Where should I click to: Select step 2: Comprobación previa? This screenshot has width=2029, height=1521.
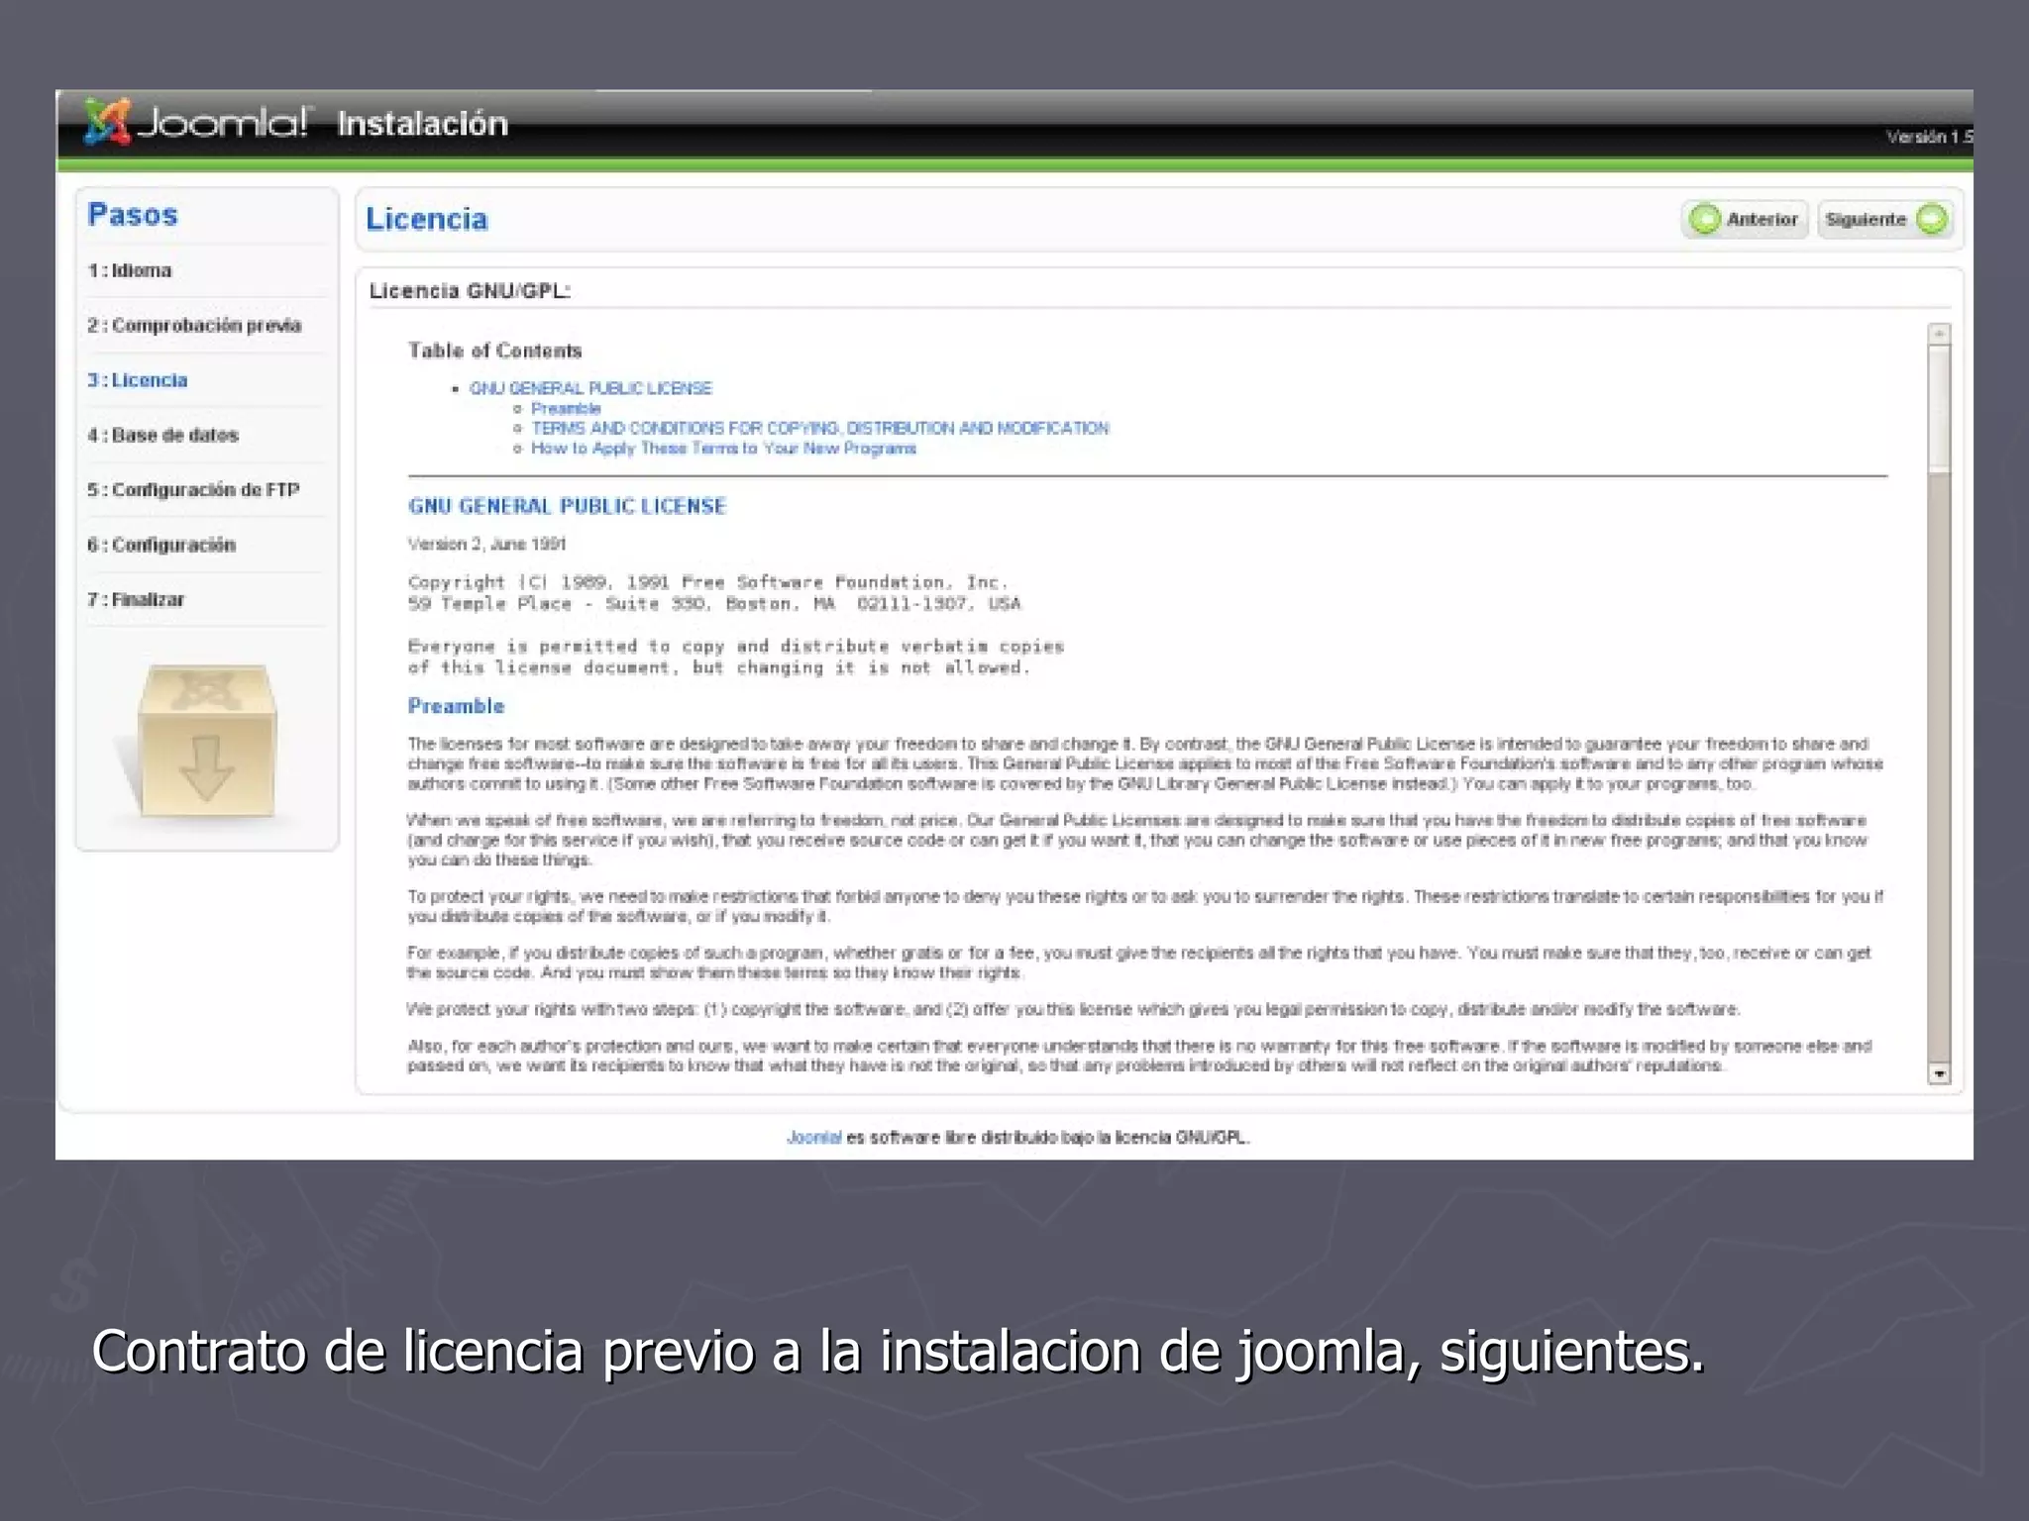[x=194, y=325]
